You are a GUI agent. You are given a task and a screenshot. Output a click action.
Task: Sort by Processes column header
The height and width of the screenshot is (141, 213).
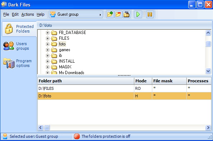coord(199,81)
